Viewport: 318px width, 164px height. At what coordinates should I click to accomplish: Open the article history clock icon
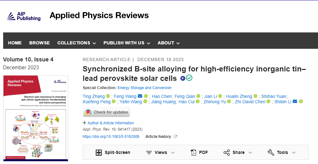click(x=176, y=137)
